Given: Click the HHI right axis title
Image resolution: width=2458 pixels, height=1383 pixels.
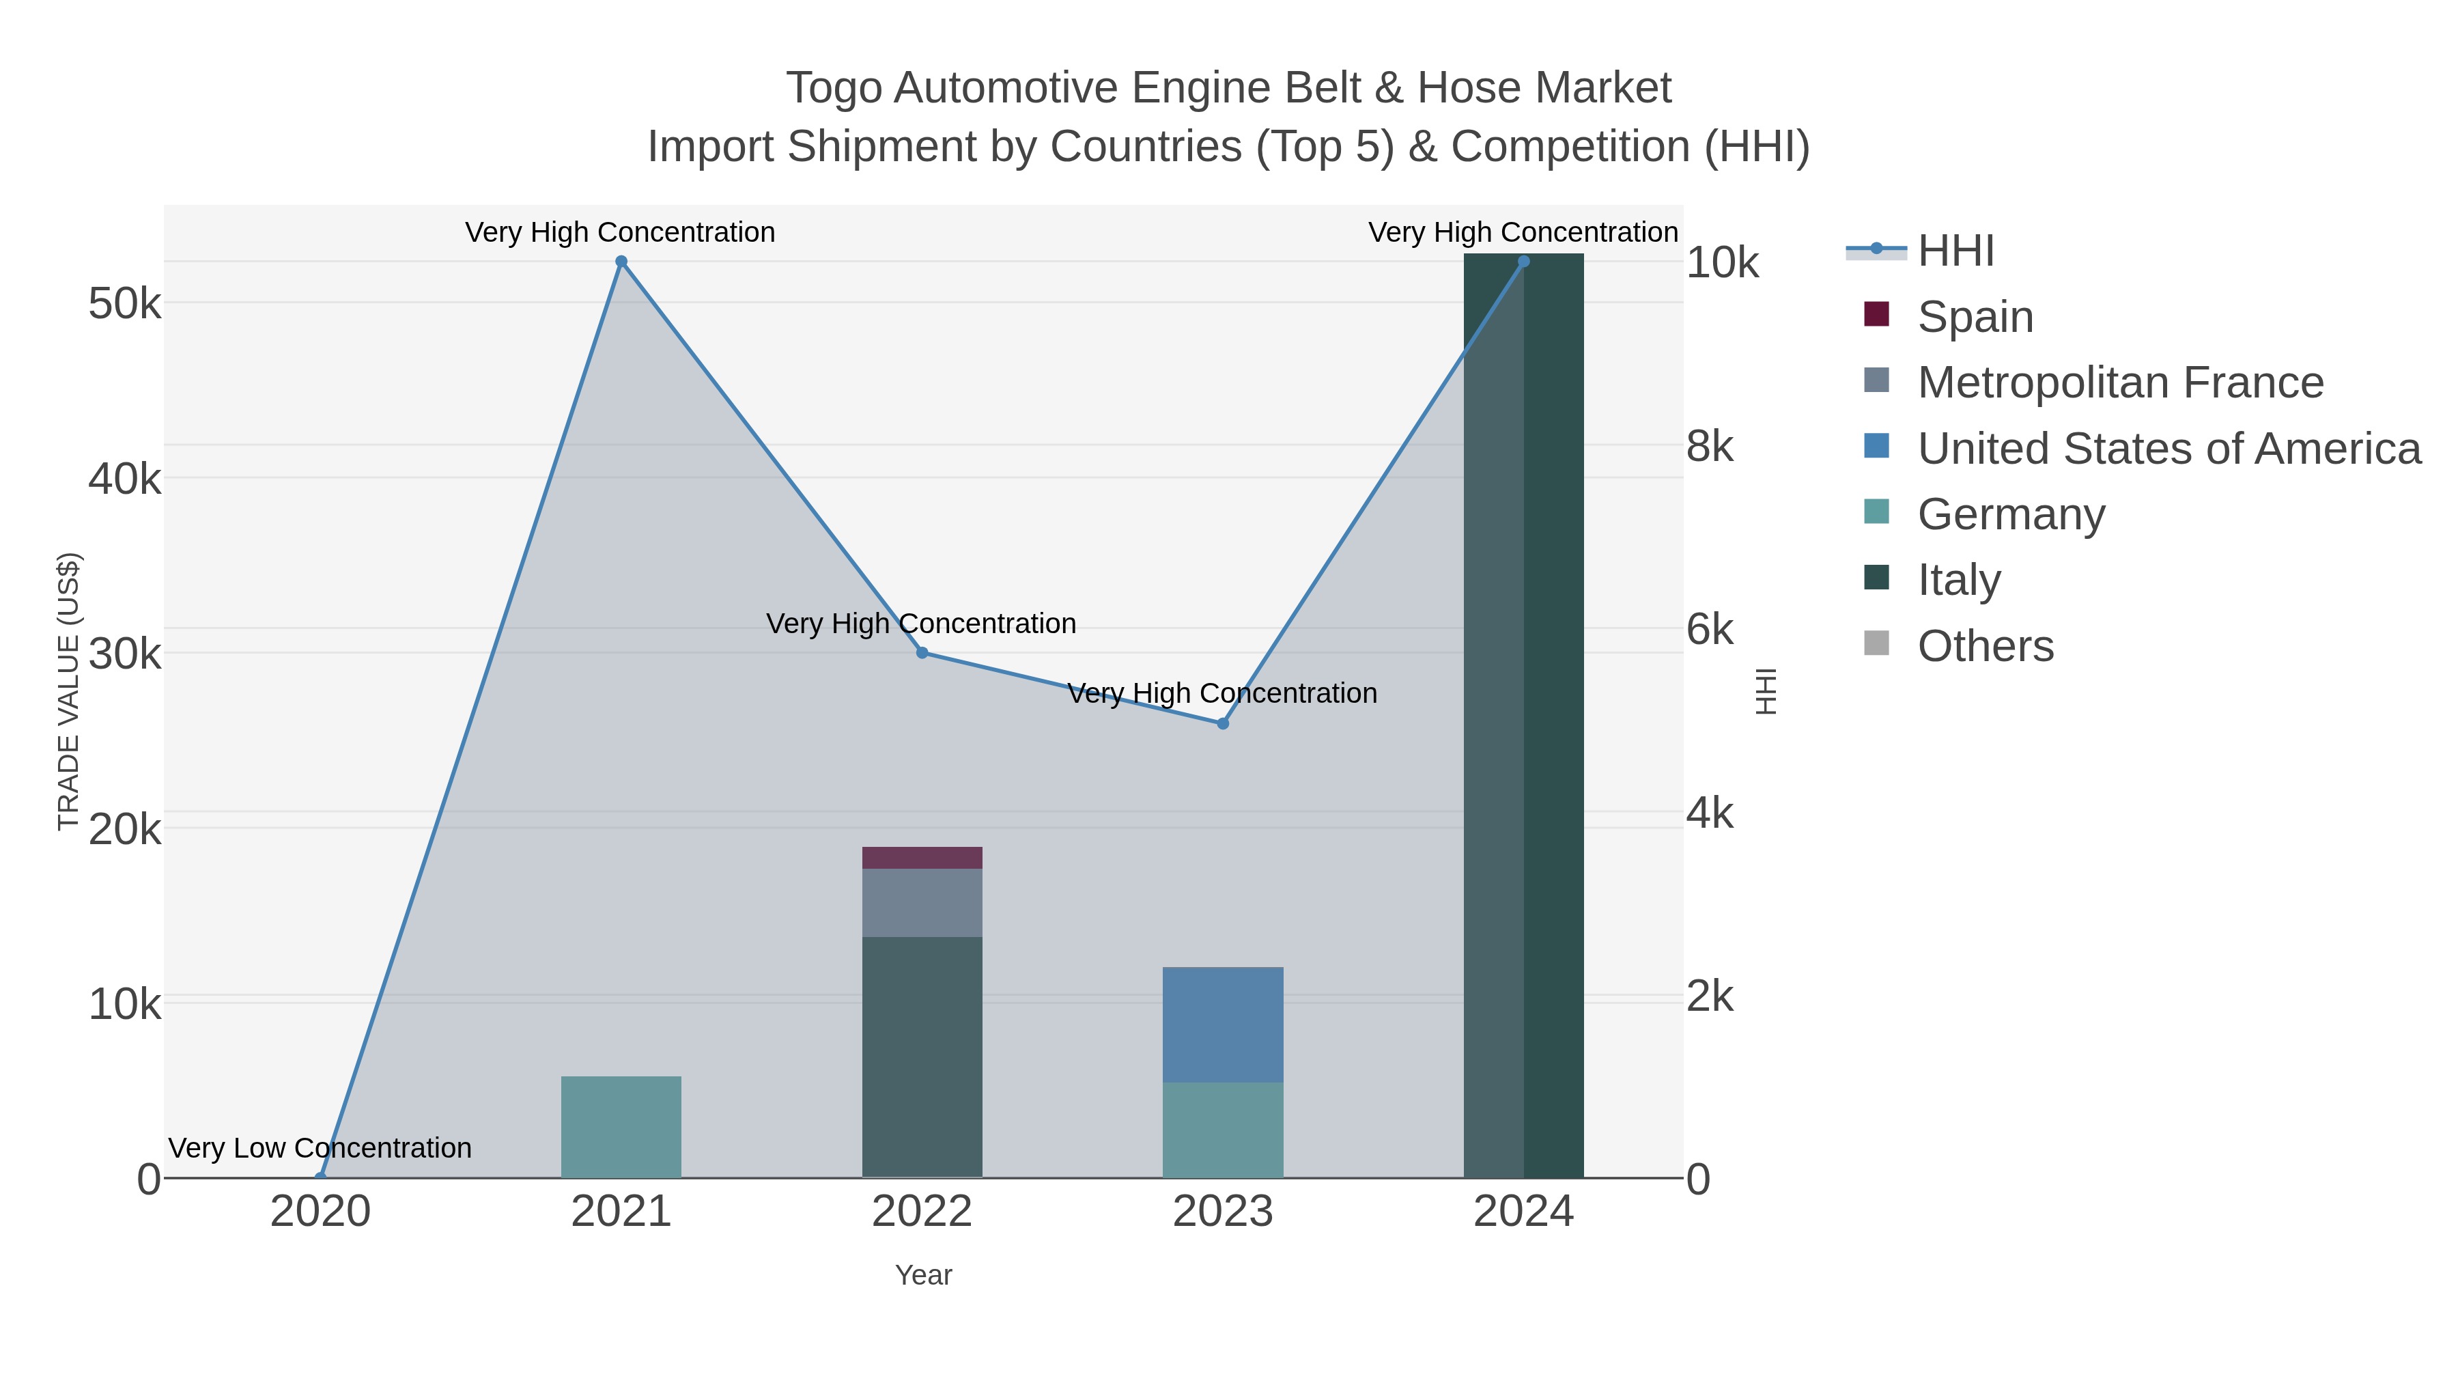Looking at the screenshot, I should tap(1766, 691).
